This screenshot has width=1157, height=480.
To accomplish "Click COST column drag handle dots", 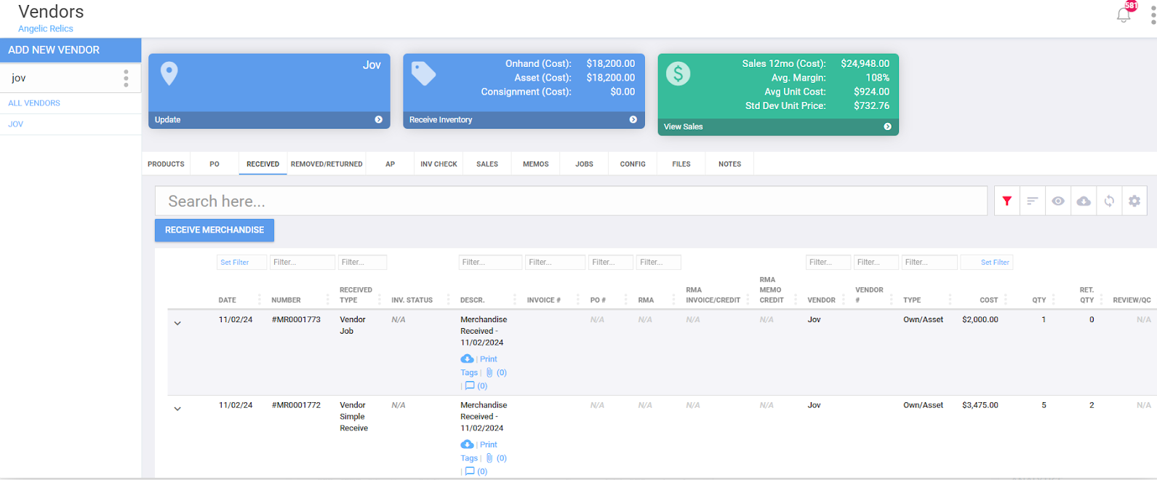I will pyautogui.click(x=1006, y=300).
